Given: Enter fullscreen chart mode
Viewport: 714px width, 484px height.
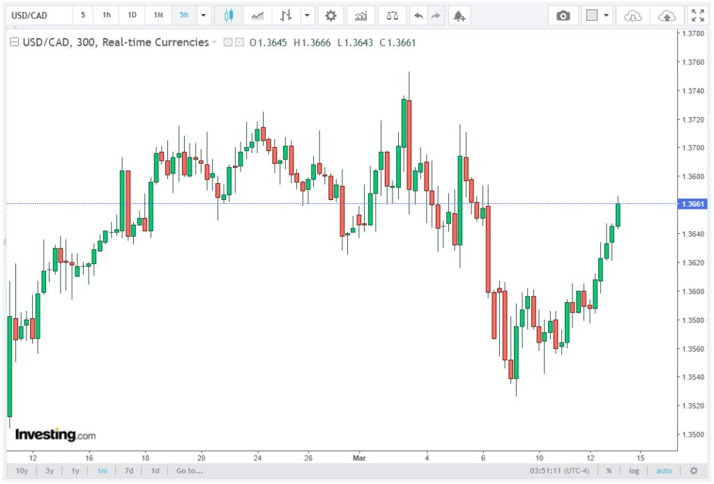Looking at the screenshot, I should coord(697,15).
